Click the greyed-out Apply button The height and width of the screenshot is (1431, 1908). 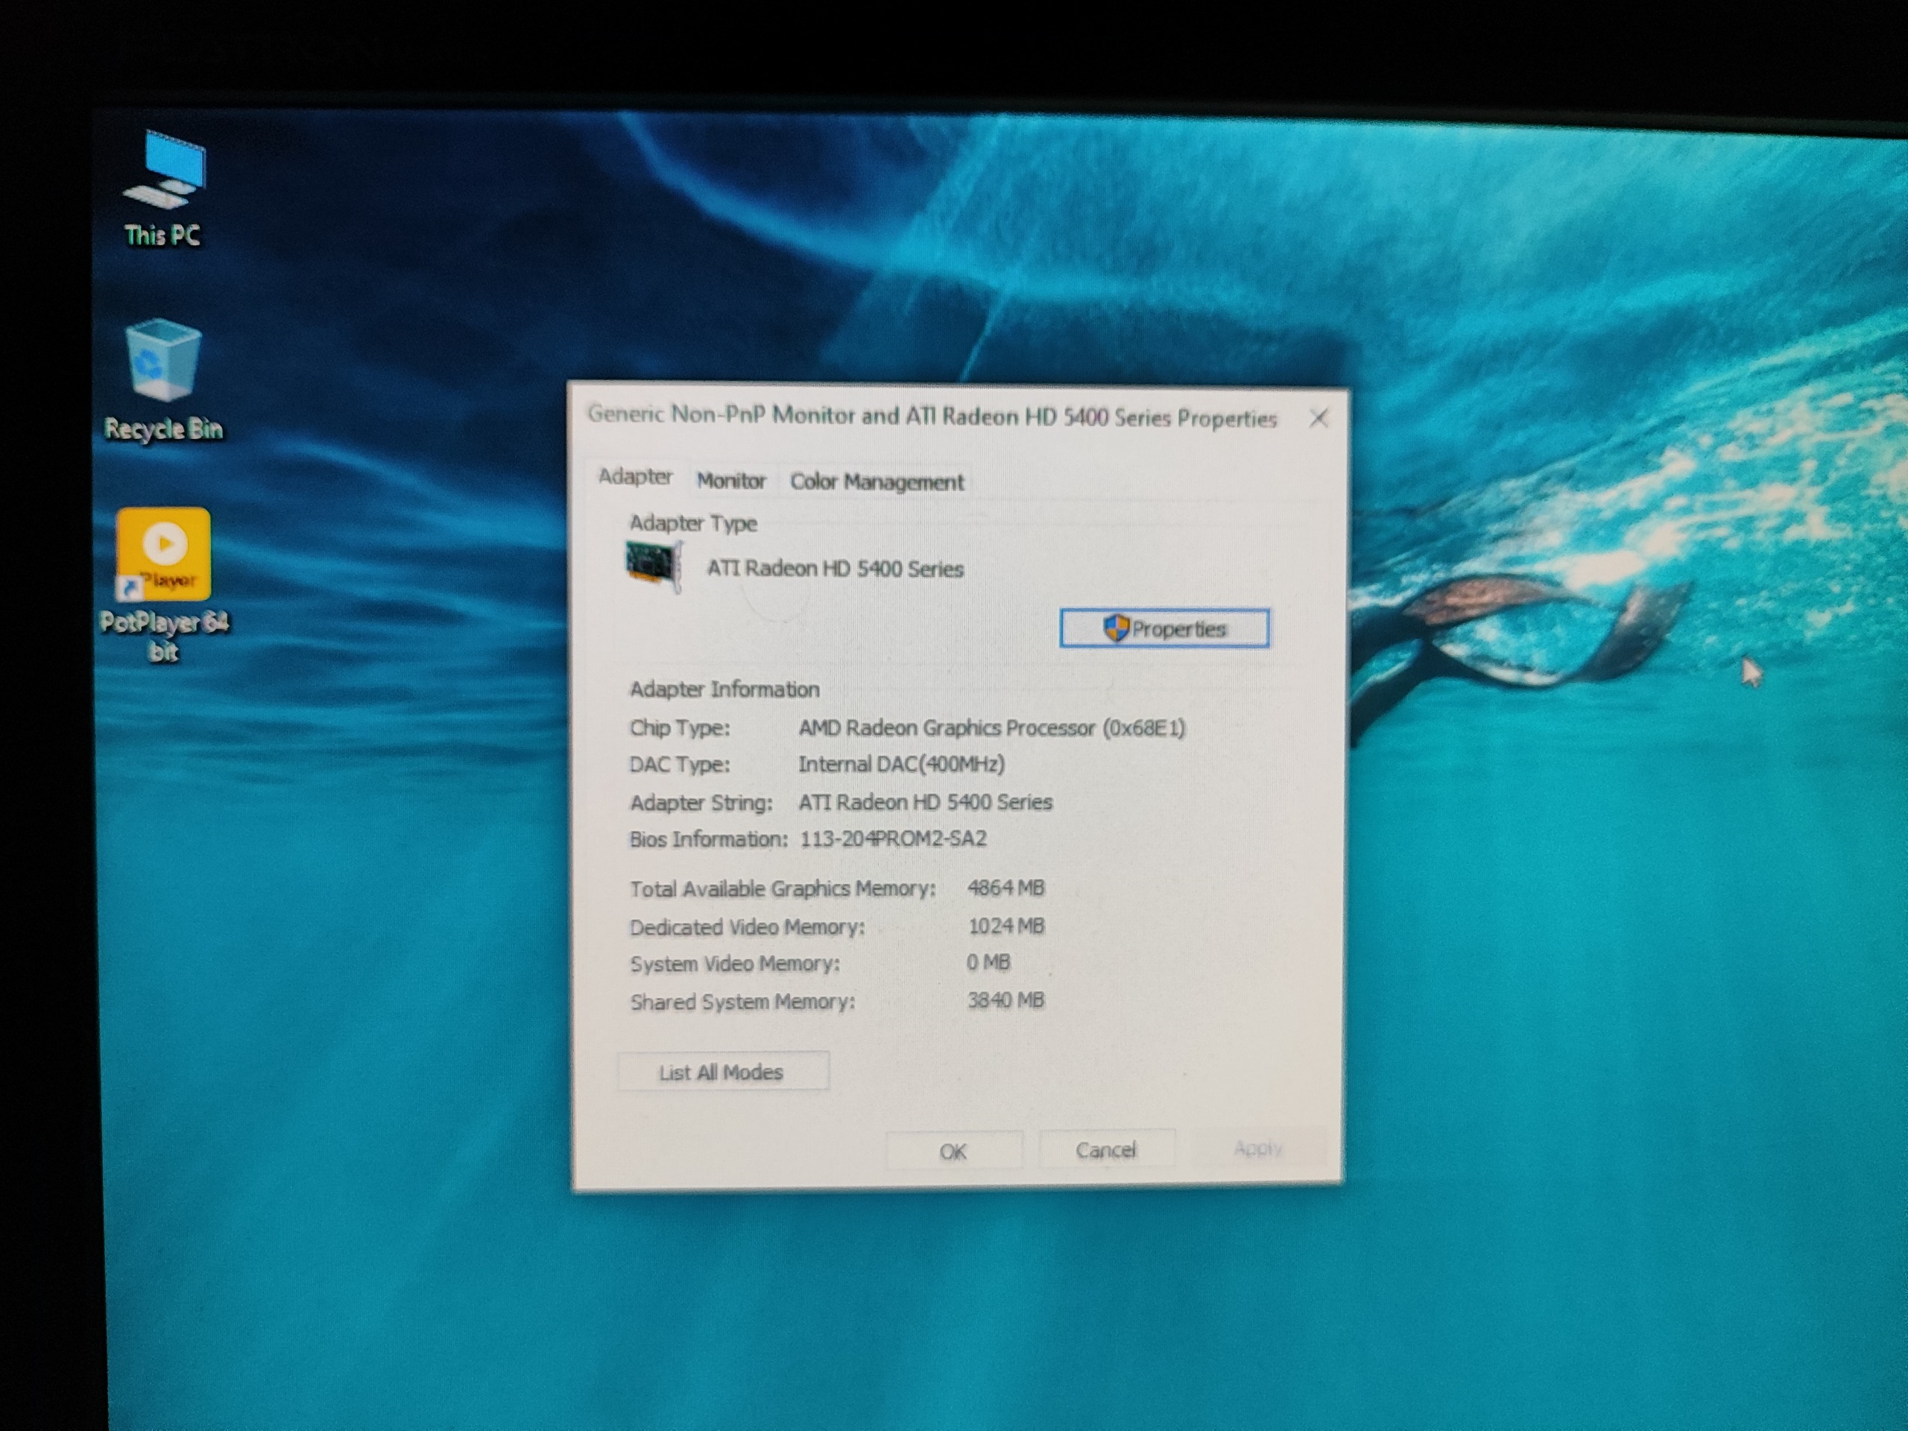point(1257,1148)
